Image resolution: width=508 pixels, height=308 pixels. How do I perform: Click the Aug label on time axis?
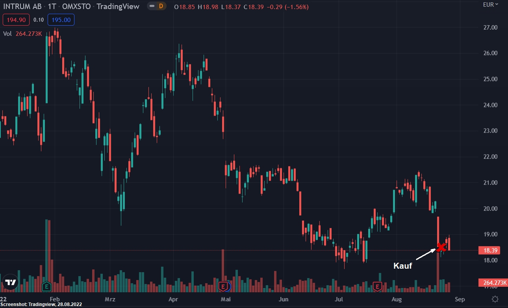tap(397, 299)
